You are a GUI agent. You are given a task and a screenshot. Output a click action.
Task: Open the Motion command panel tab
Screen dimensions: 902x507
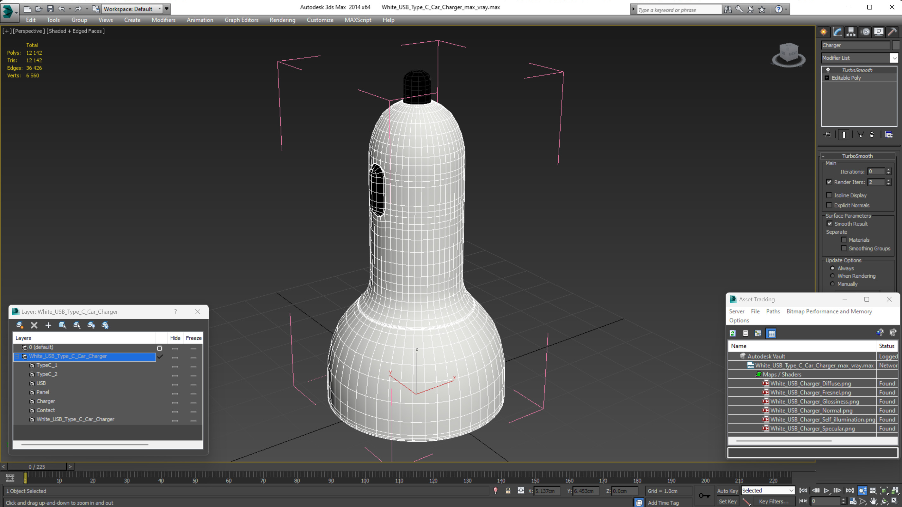[x=865, y=32]
